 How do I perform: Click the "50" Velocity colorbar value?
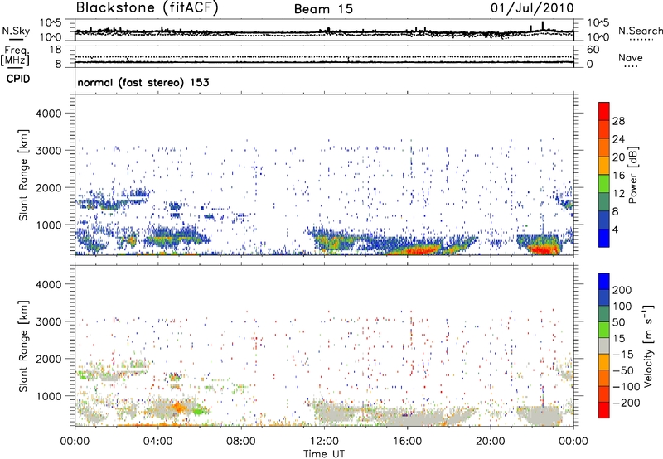(x=619, y=322)
